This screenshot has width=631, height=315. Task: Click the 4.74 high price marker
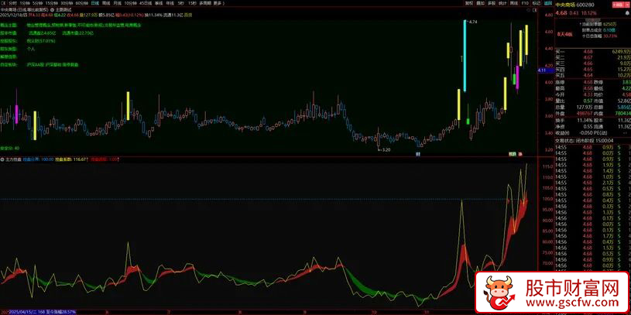[472, 22]
